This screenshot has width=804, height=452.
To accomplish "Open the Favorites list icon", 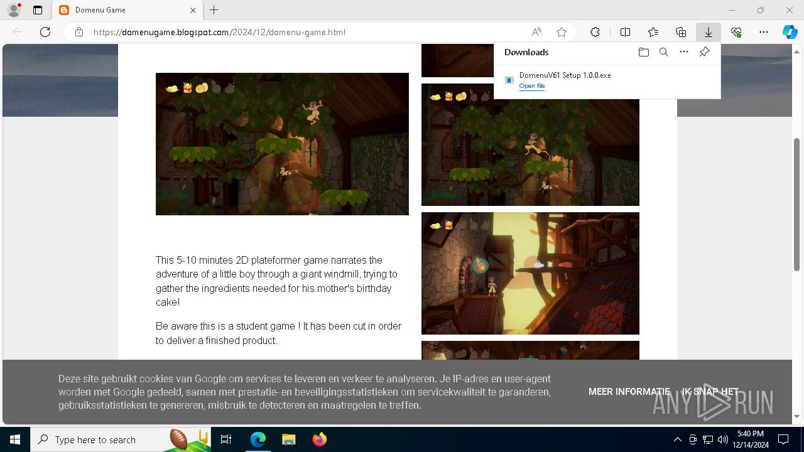I will point(653,32).
